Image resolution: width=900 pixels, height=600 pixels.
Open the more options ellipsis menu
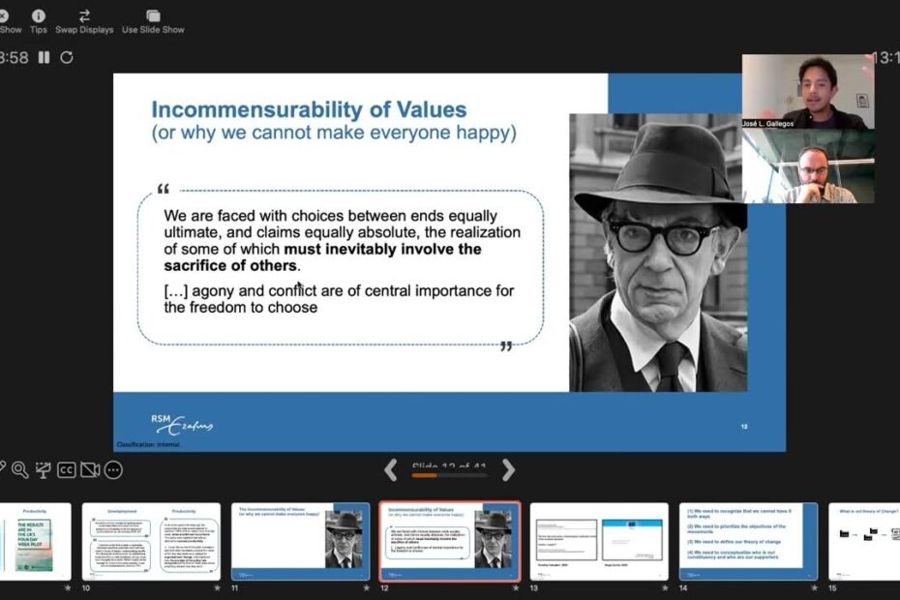pos(113,470)
